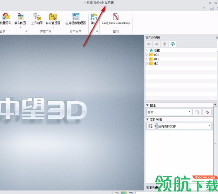Open the 所有支持文件 file type combo box
The image size is (218, 194).
(184, 126)
